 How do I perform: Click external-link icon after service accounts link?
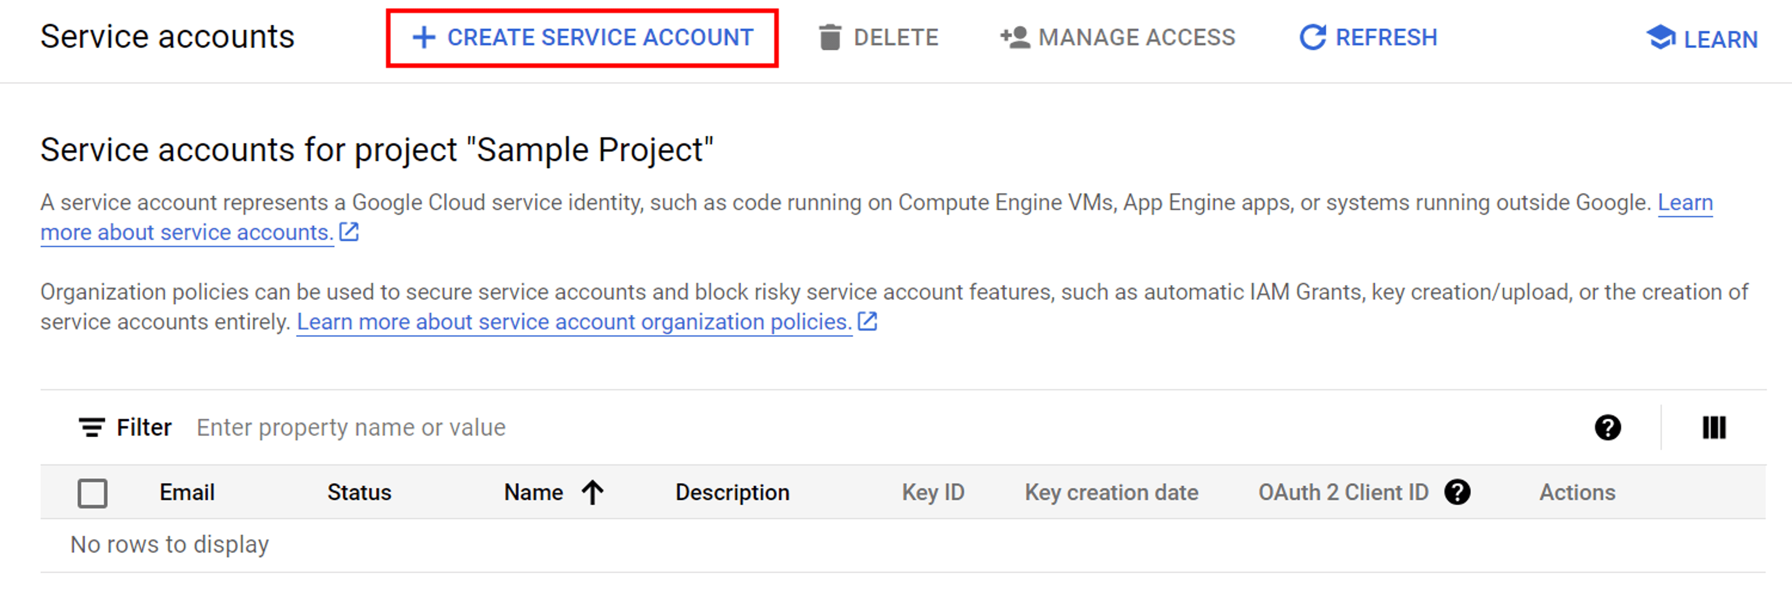[x=349, y=232]
